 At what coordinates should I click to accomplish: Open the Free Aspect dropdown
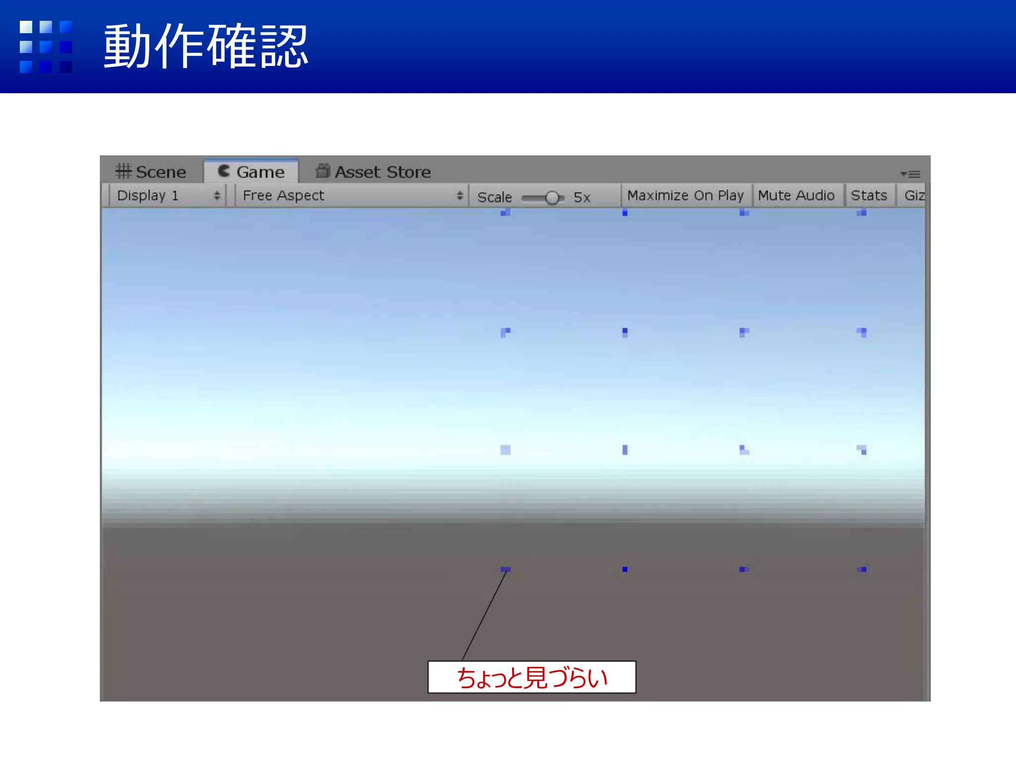coord(352,195)
